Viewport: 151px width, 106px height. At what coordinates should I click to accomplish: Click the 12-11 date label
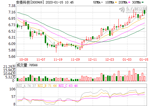[x=93, y=60]
